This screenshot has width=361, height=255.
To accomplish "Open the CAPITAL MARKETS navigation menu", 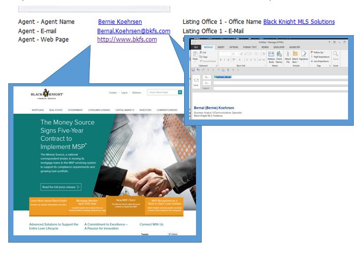I will tap(125, 110).
